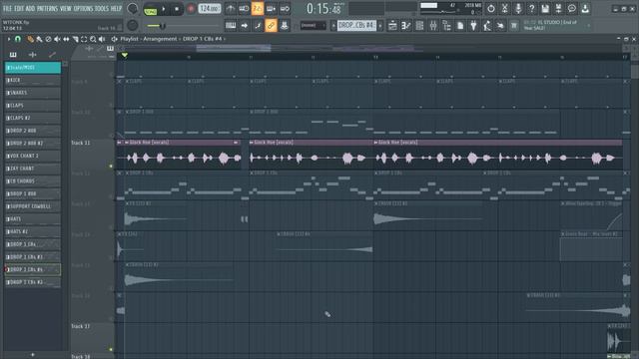Select the Playlist paint brush tool
The image size is (639, 359).
(x=39, y=39)
